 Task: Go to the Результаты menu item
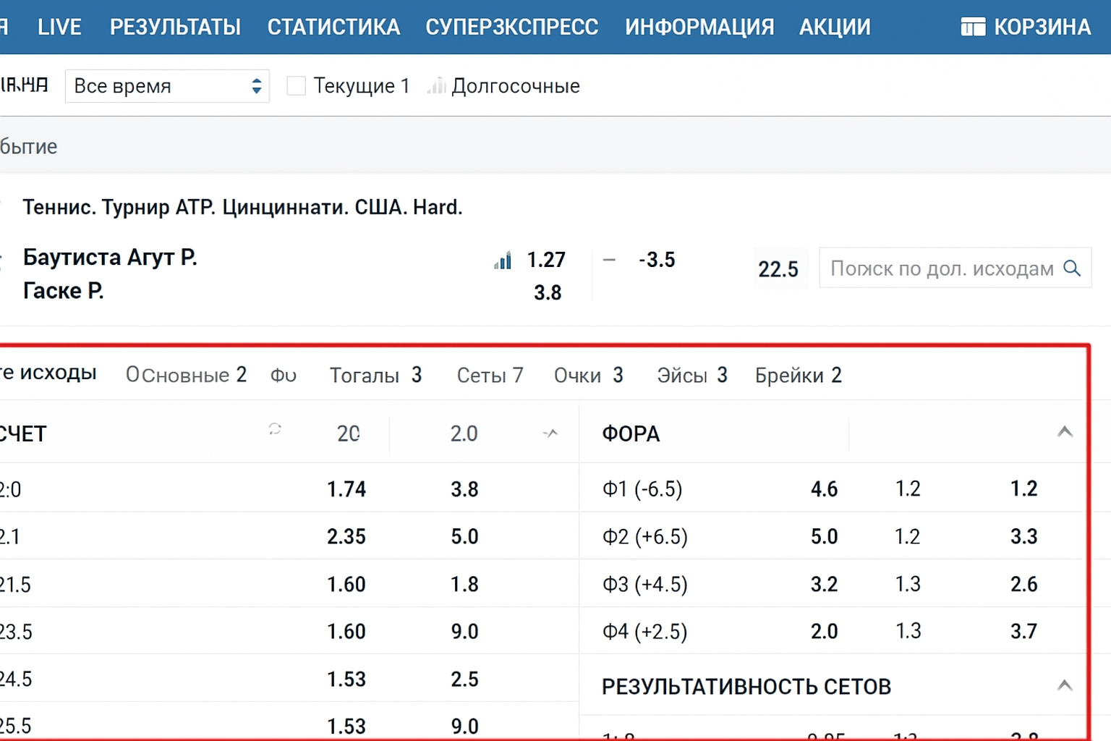(175, 27)
